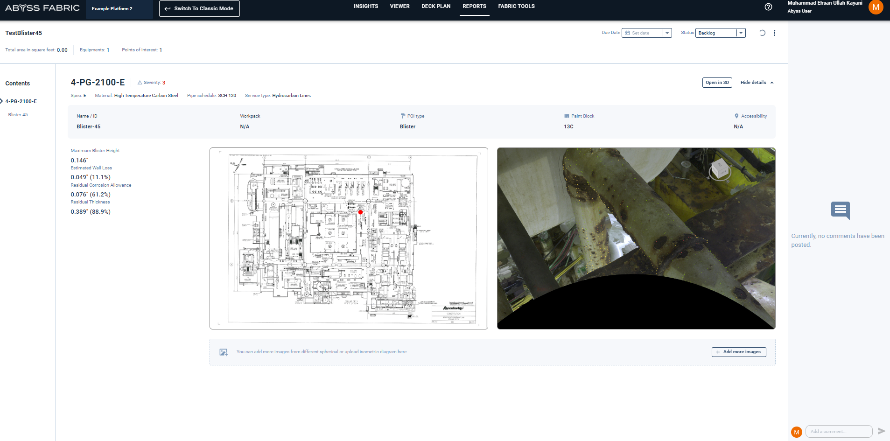The width and height of the screenshot is (890, 441).
Task: Click the Abyss Fabric logo
Action: click(x=42, y=8)
